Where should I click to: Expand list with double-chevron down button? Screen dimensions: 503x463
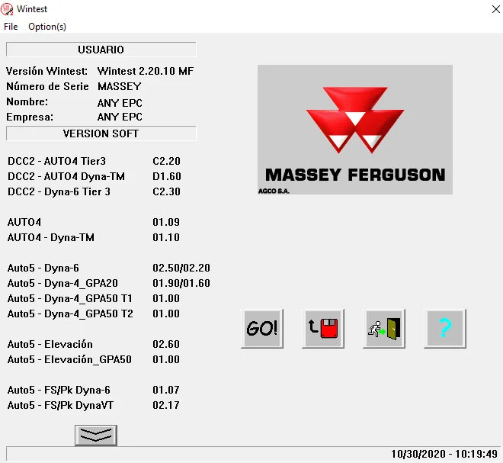coord(96,436)
